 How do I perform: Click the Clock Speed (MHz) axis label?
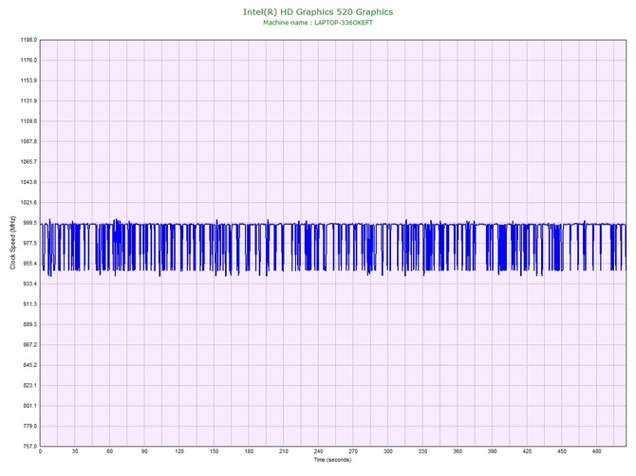(x=12, y=243)
